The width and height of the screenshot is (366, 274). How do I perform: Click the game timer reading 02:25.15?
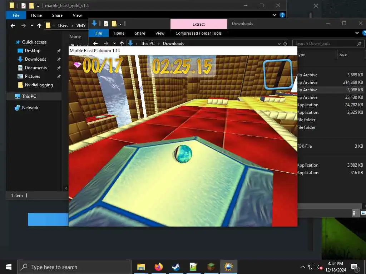(182, 66)
